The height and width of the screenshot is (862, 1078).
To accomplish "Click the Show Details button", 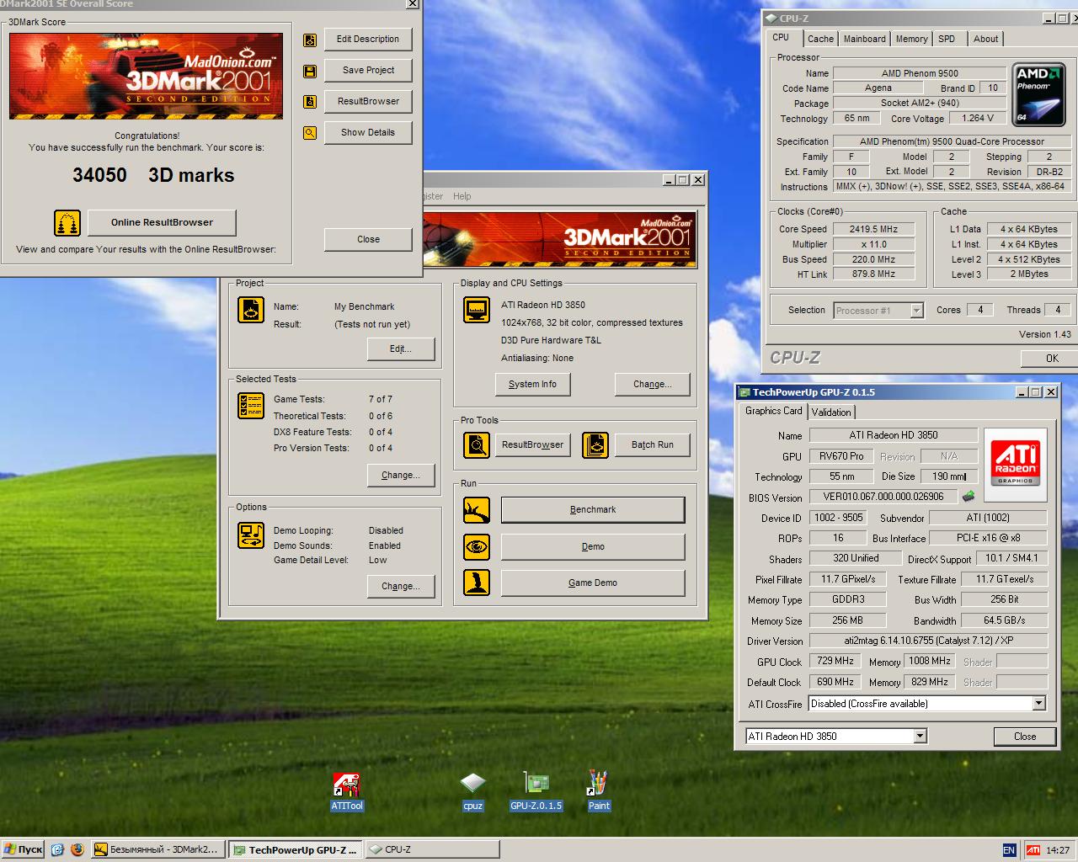I will point(368,133).
